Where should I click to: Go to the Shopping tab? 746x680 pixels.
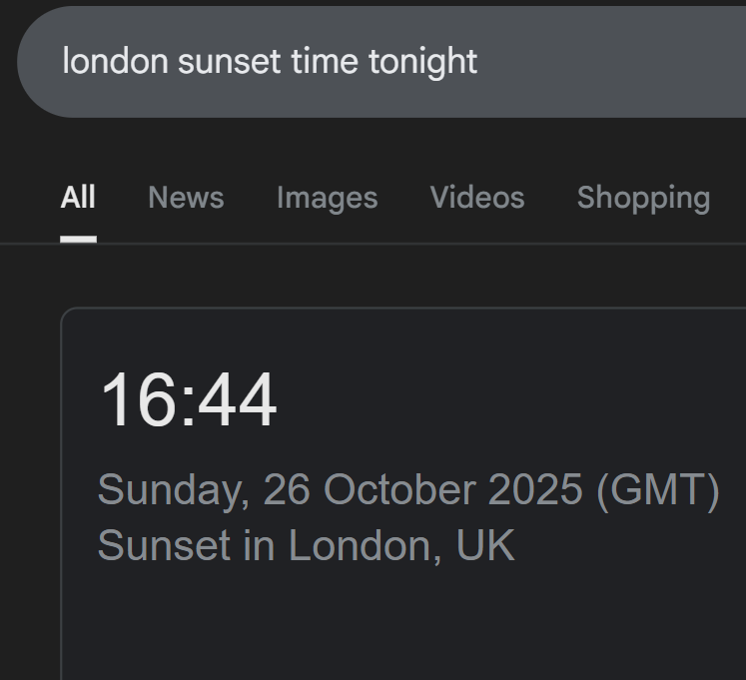pyautogui.click(x=643, y=198)
